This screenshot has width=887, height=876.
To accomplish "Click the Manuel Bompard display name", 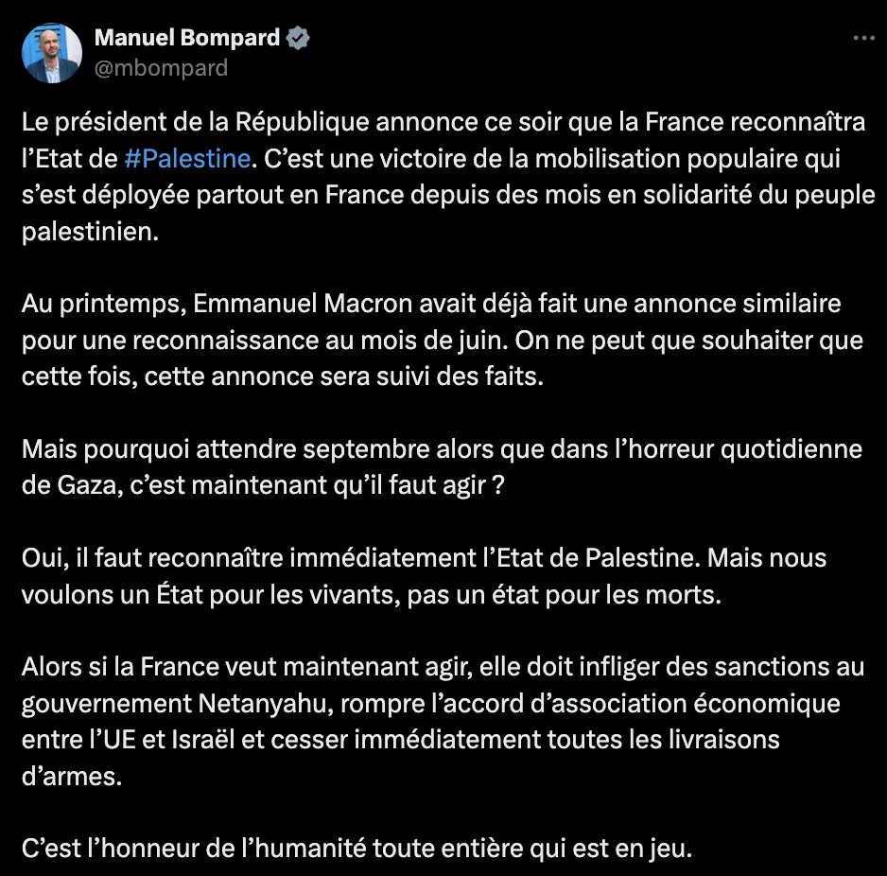I will (187, 39).
